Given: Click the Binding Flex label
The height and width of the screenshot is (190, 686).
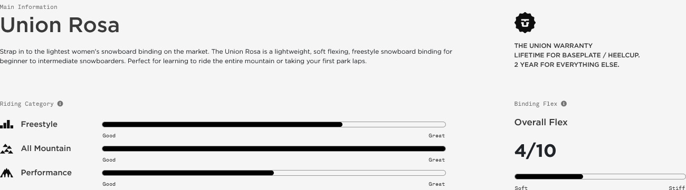Looking at the screenshot, I should click(536, 104).
